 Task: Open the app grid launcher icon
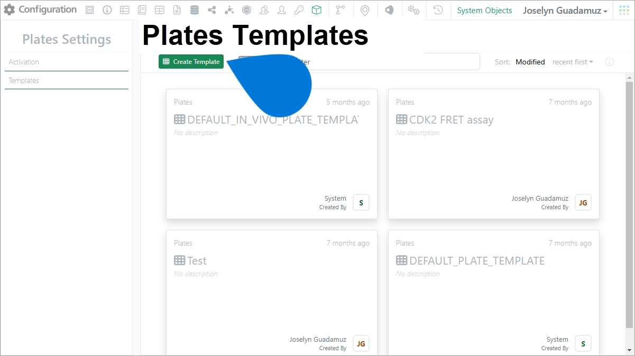(624, 10)
